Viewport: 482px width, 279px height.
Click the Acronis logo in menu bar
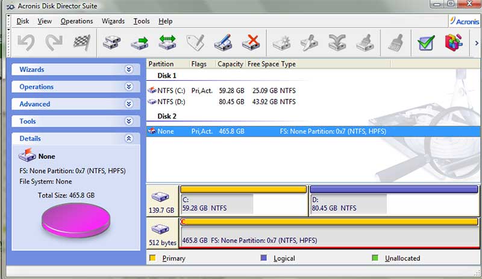465,21
